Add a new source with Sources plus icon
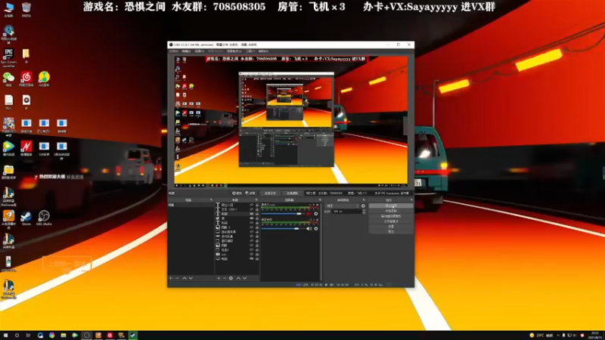 [x=219, y=278]
